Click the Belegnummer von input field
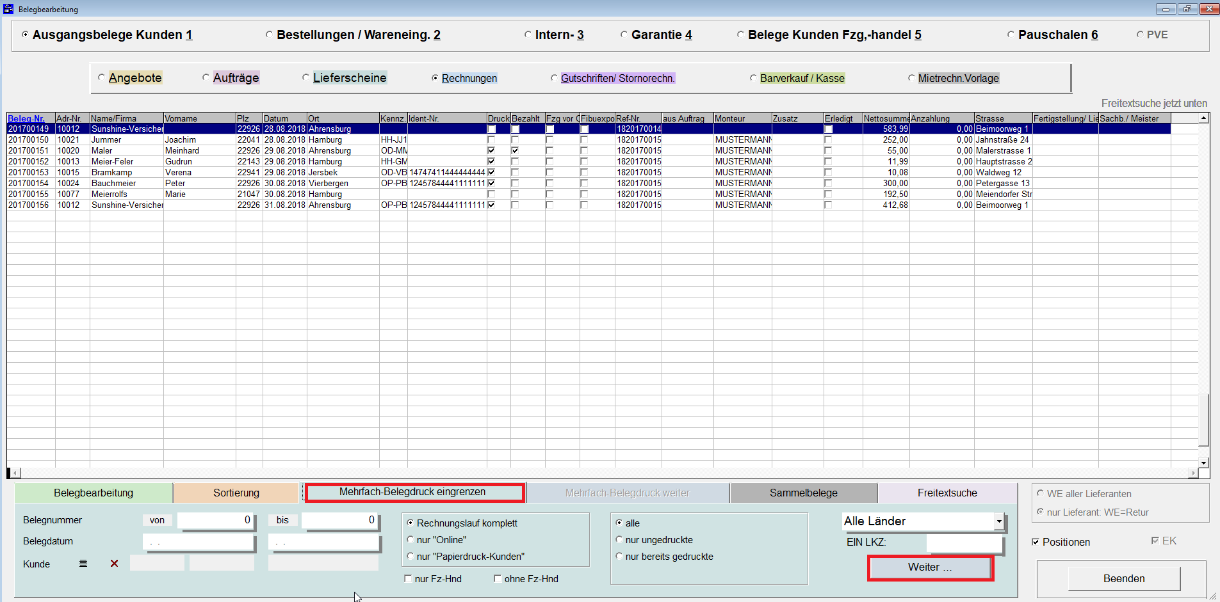Screen dimensions: 1220x602 tap(216, 521)
